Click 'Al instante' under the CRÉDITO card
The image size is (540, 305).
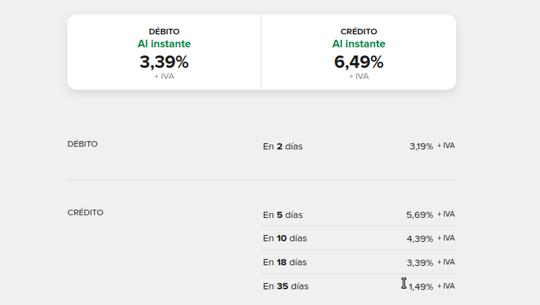click(x=358, y=44)
